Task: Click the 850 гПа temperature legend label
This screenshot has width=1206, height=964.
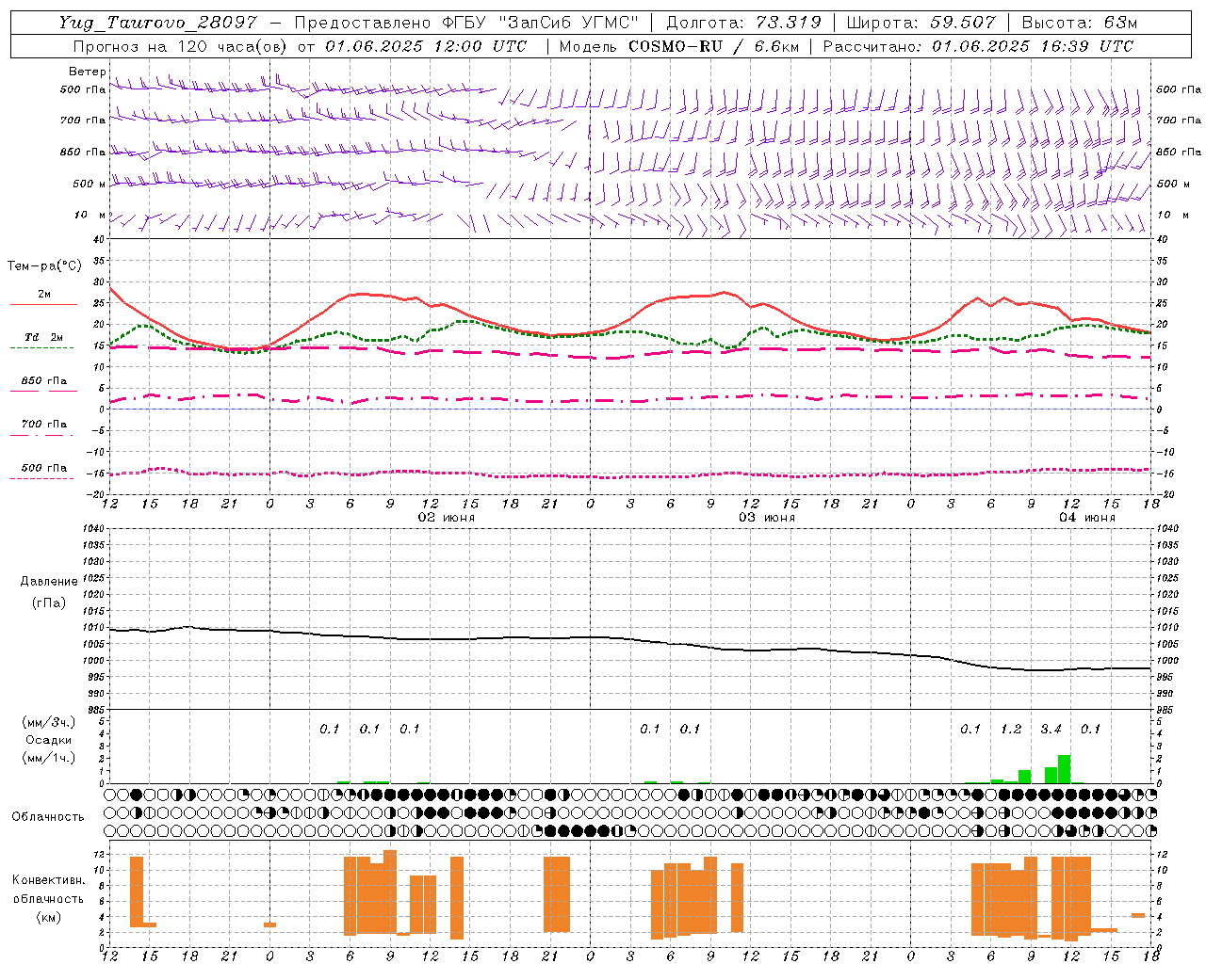Action: pos(43,381)
